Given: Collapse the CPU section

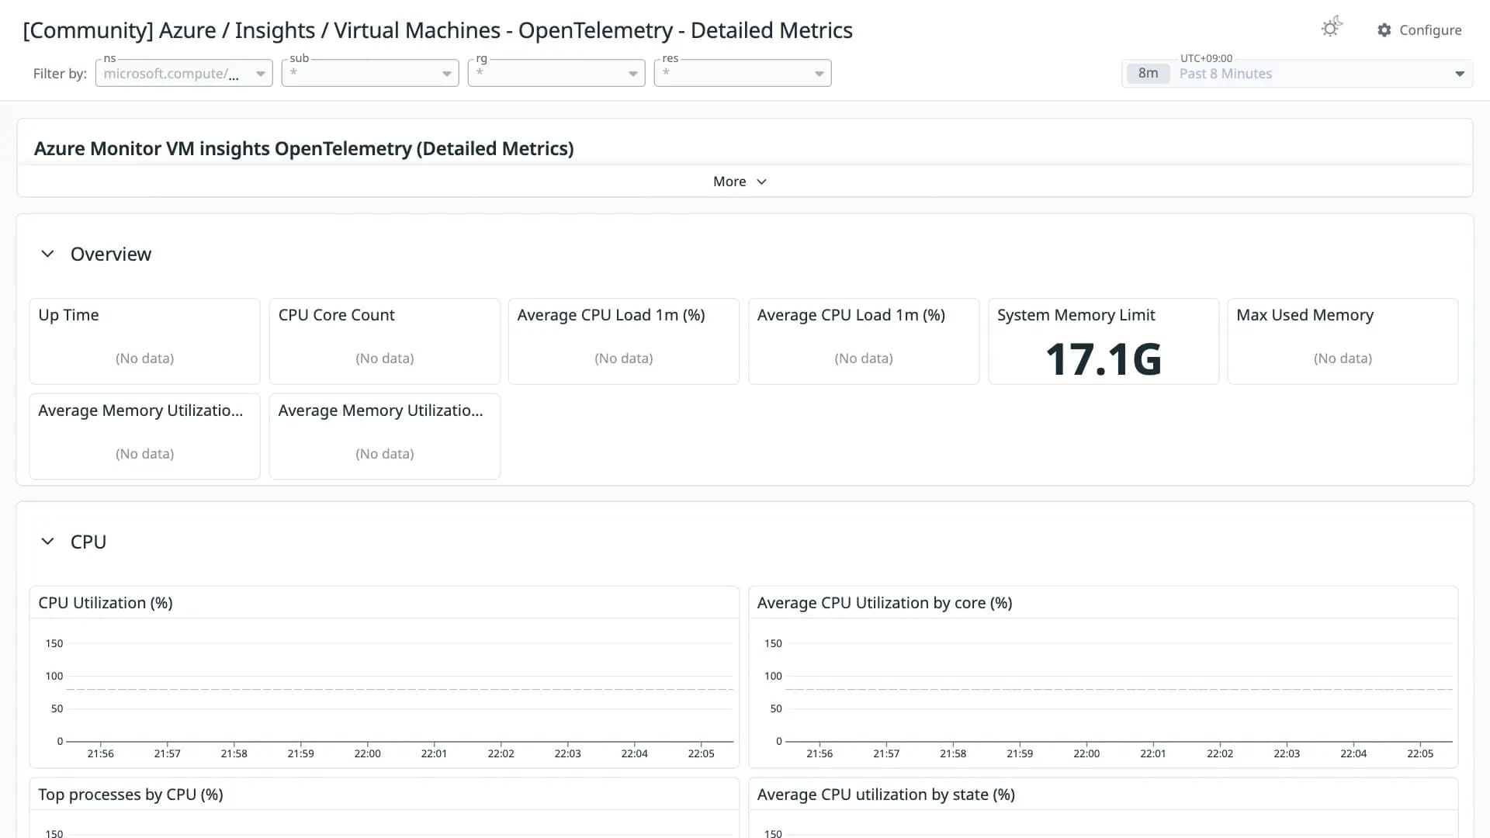Looking at the screenshot, I should point(47,542).
